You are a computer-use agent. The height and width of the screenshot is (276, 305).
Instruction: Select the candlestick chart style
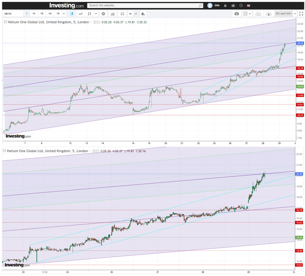[x=72, y=14]
